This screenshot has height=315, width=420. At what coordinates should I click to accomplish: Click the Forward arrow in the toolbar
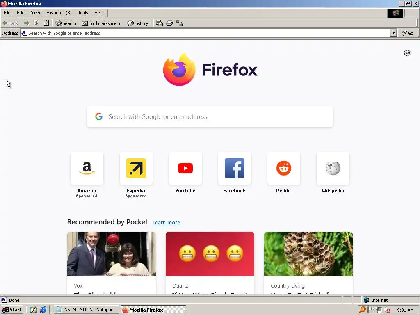click(27, 23)
